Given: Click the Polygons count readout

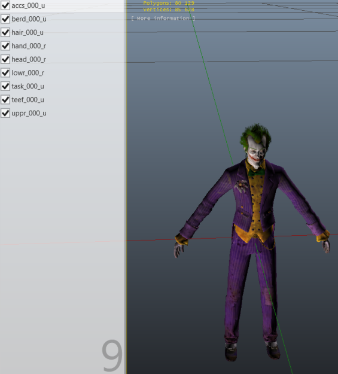Looking at the screenshot, I should 169,3.
